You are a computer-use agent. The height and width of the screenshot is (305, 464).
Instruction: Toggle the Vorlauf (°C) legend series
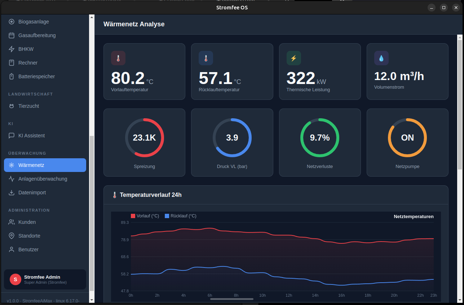(145, 216)
